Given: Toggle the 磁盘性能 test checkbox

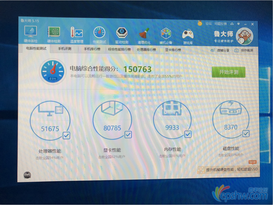Looking at the screenshot, I should [x=246, y=133].
